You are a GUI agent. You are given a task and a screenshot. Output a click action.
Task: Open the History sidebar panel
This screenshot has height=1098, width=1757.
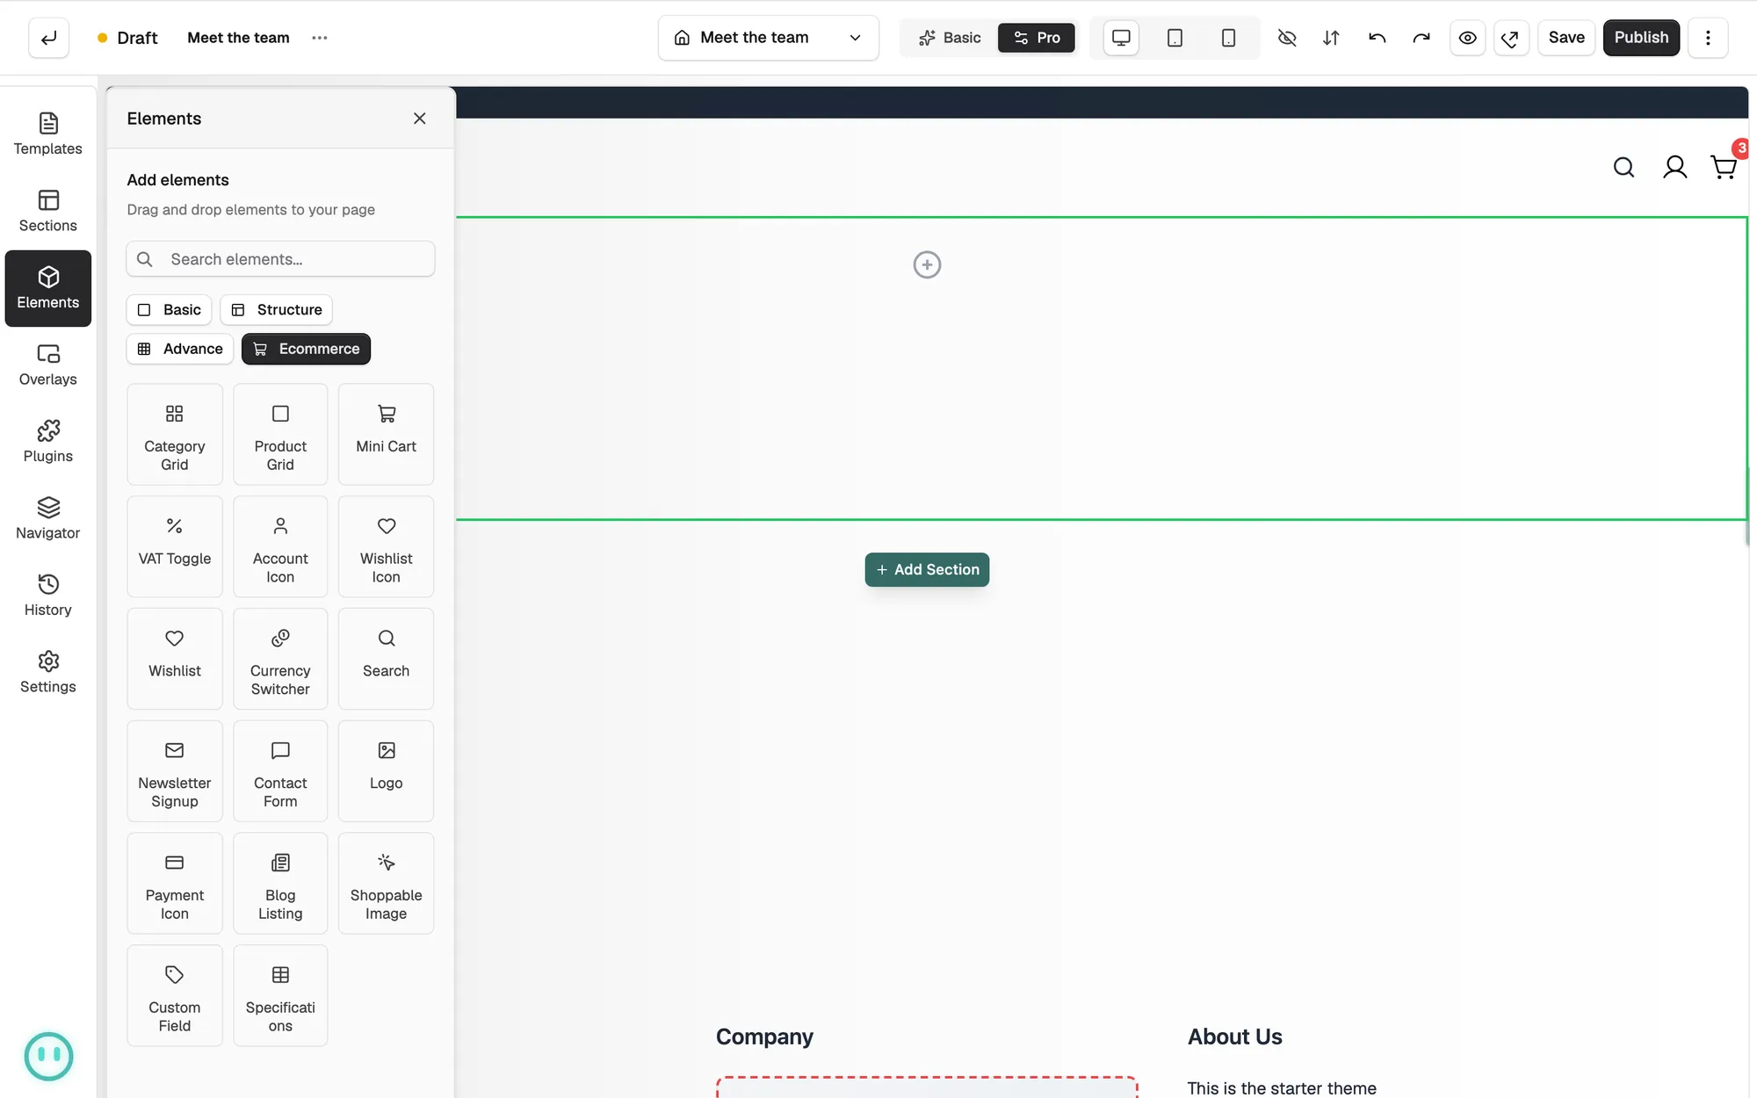[48, 596]
